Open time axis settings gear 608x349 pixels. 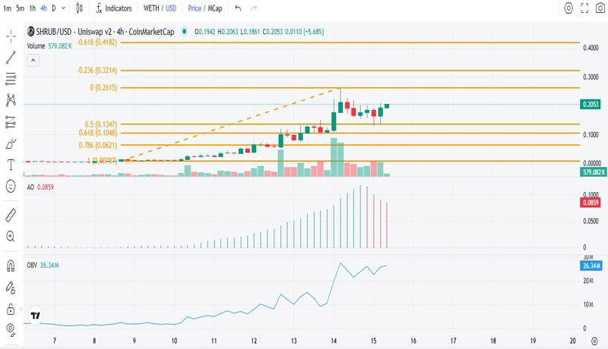click(x=594, y=341)
